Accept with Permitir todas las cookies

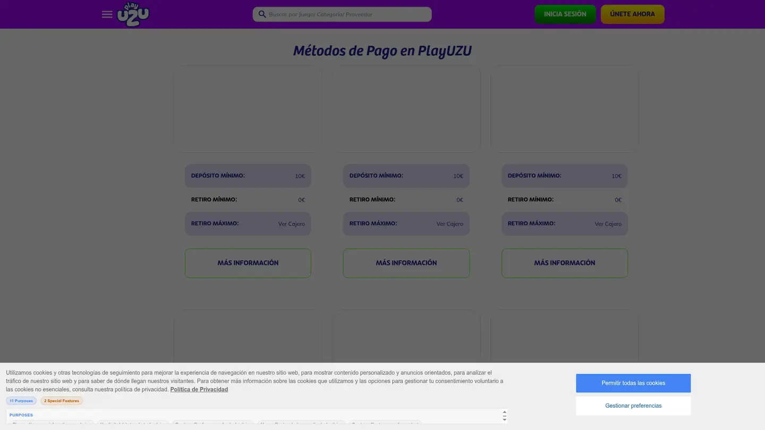[633, 383]
